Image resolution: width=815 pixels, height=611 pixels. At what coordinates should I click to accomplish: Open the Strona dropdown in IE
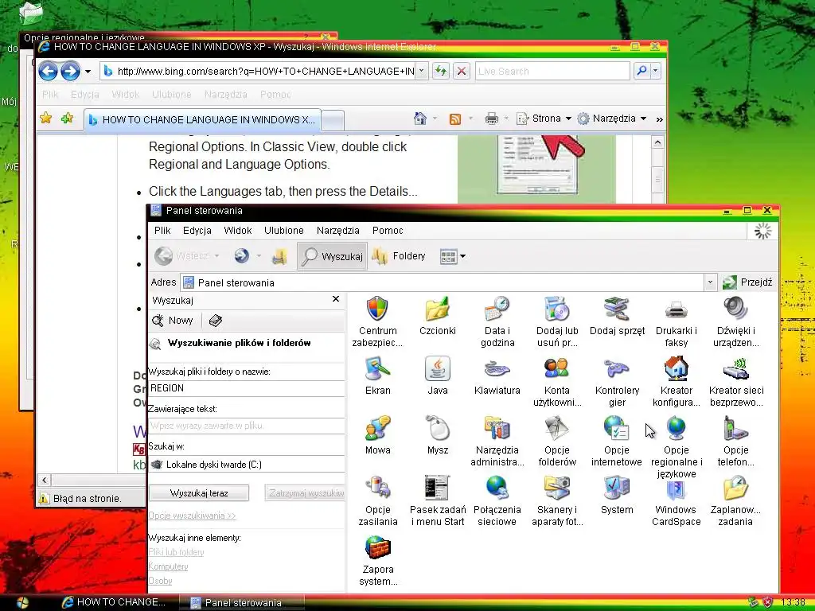544,119
